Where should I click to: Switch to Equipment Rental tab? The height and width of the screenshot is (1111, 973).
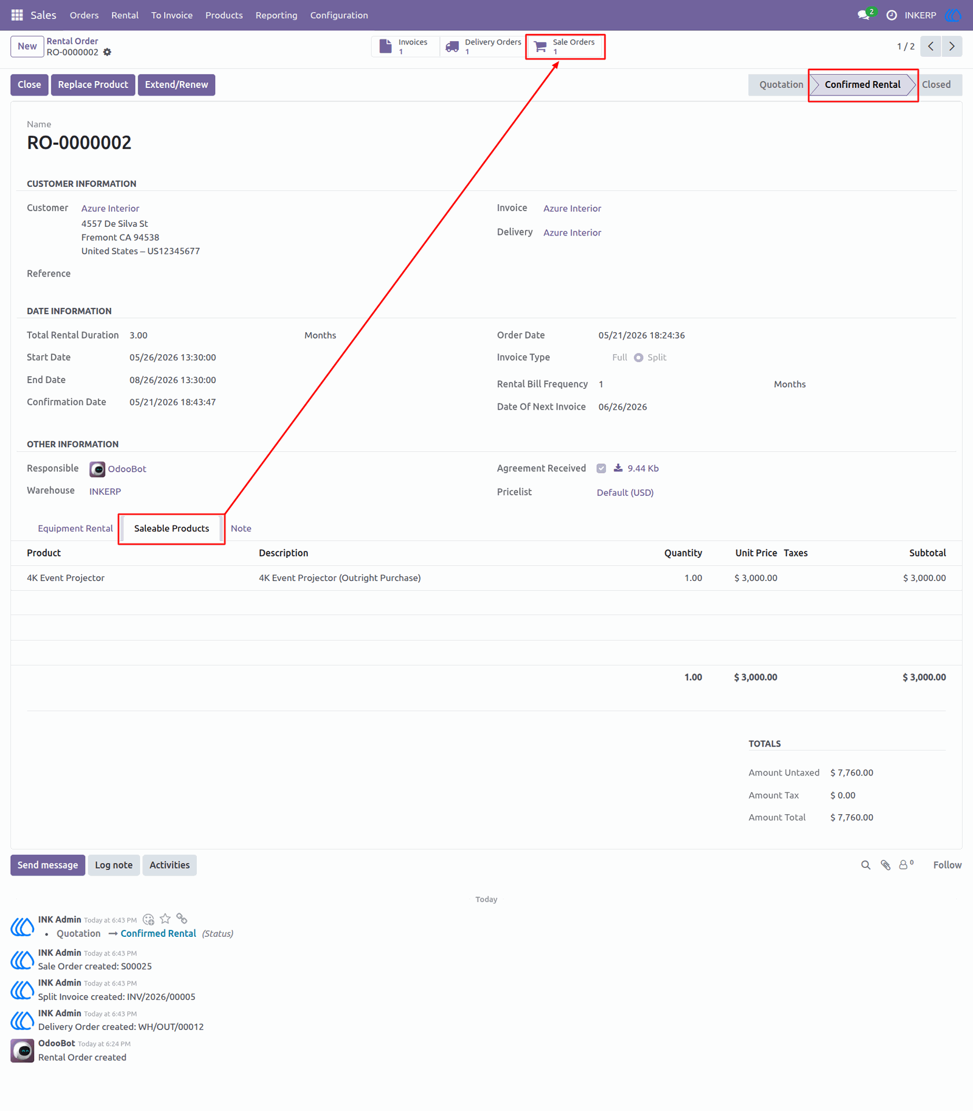click(x=75, y=528)
